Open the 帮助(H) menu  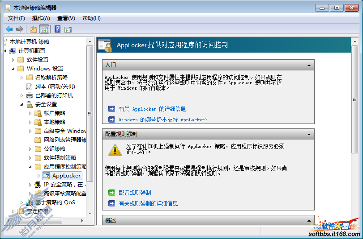click(x=91, y=18)
